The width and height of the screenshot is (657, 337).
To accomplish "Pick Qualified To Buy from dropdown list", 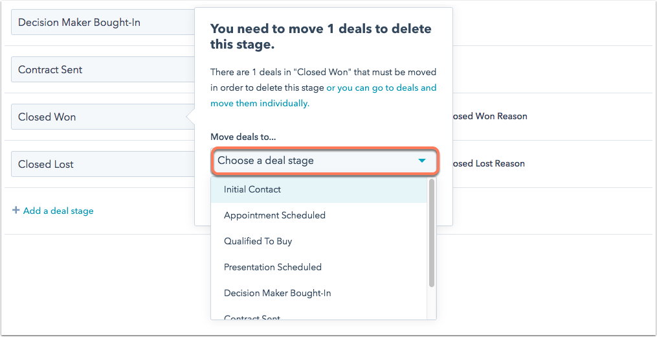I will tap(258, 241).
